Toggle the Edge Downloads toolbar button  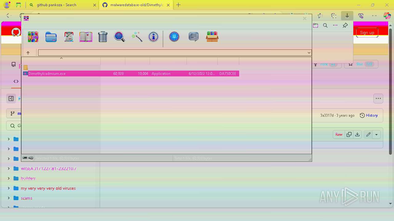pyautogui.click(x=347, y=16)
